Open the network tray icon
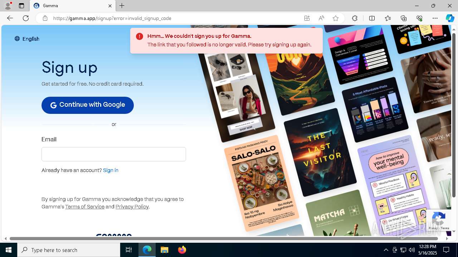The width and height of the screenshot is (458, 257). tap(403, 250)
